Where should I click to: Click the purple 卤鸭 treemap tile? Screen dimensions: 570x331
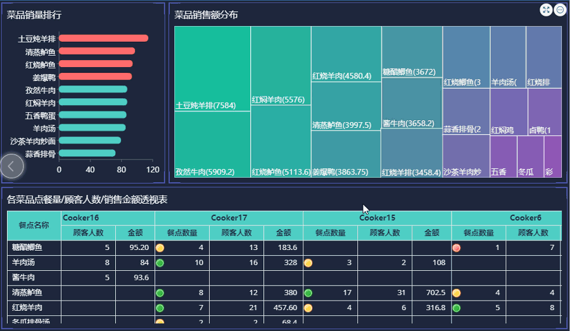pyautogui.click(x=544, y=111)
